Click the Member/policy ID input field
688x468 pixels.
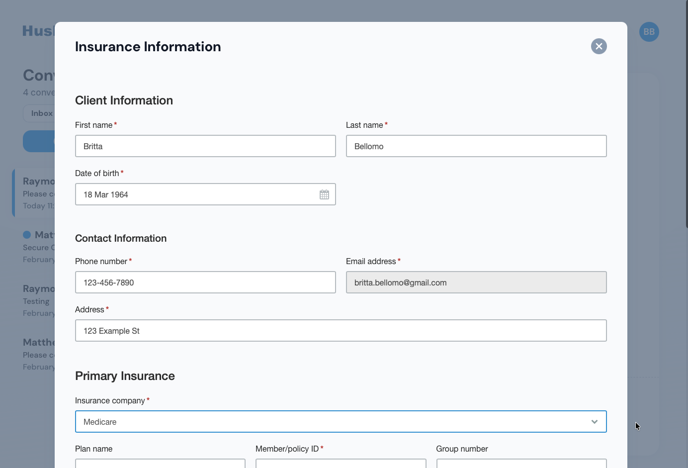(x=341, y=464)
